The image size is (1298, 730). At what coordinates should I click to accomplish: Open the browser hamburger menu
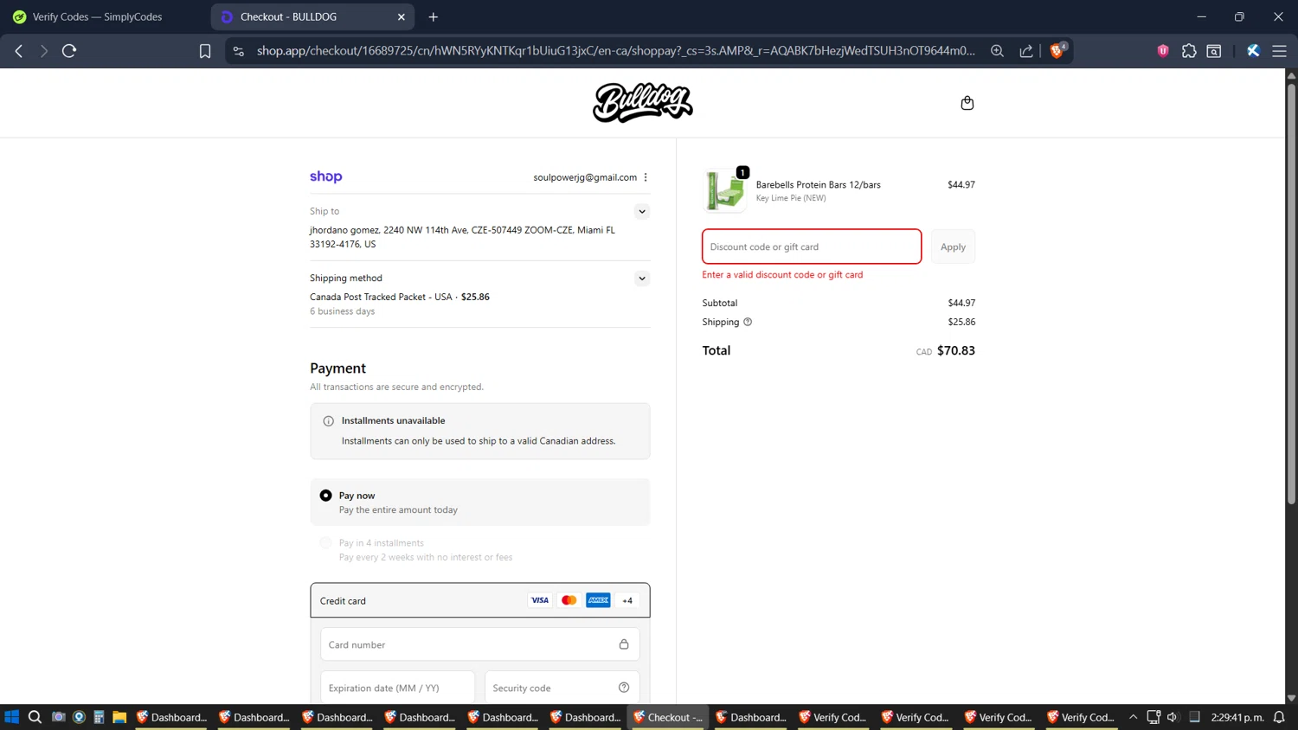(1279, 51)
